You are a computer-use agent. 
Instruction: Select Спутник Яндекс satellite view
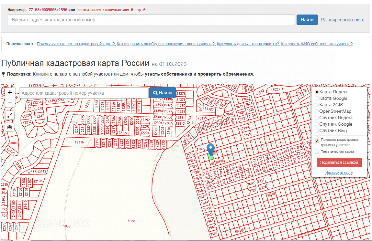coord(317,118)
